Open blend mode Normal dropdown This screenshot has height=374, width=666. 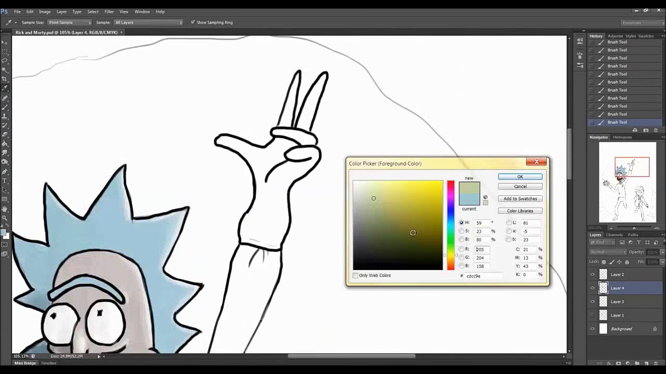(x=608, y=252)
